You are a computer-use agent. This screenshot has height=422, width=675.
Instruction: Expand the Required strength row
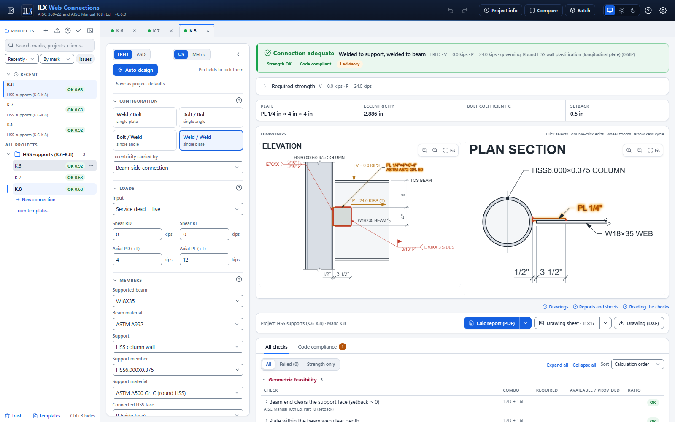[462, 86]
